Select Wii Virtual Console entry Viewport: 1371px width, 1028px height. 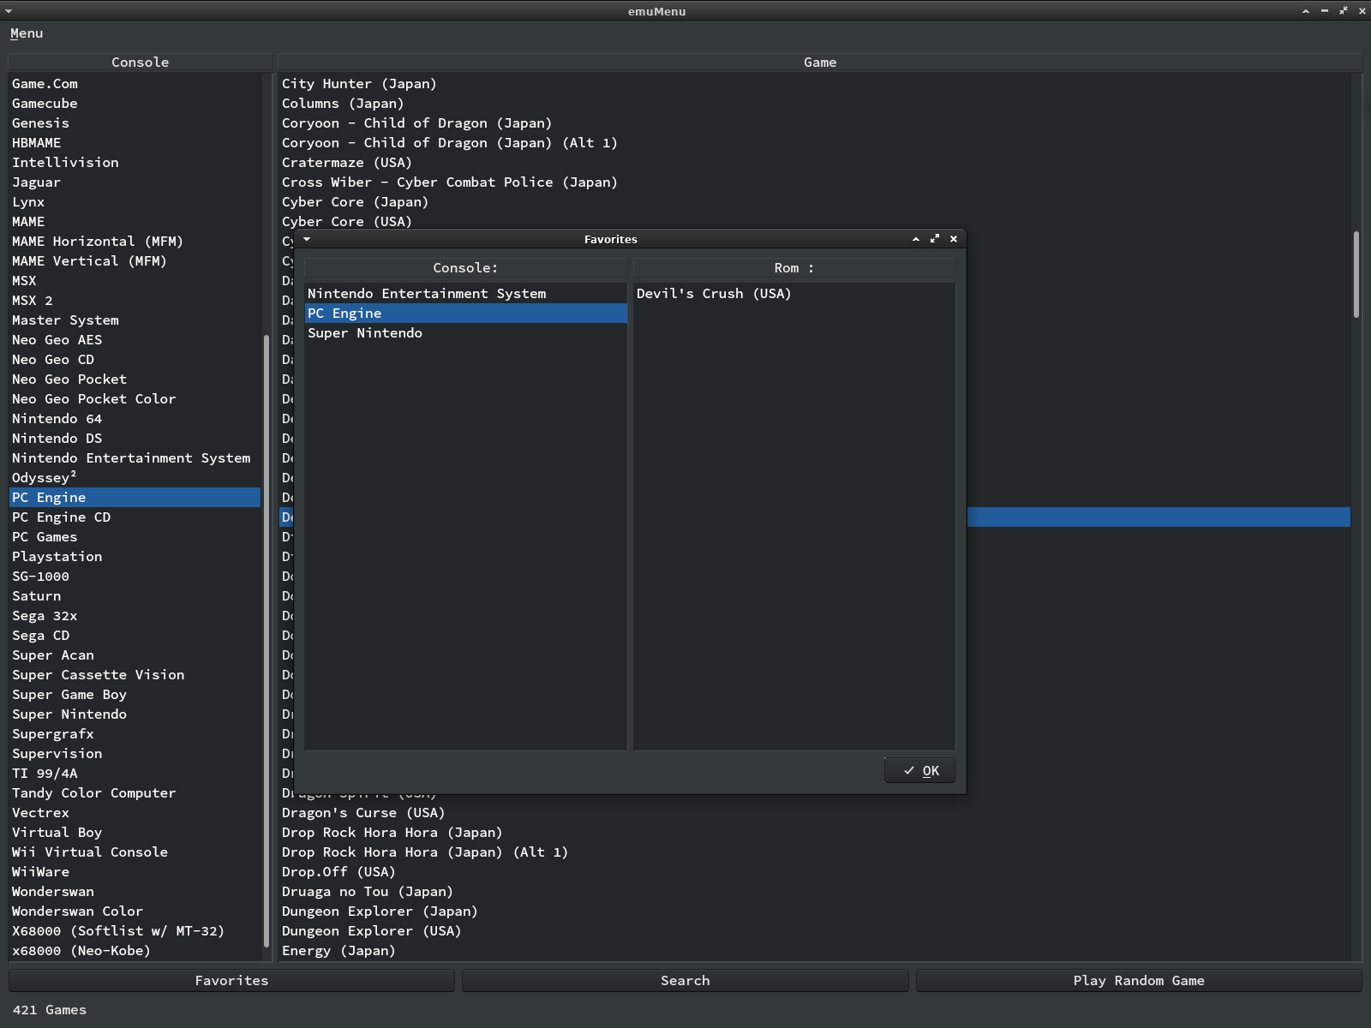point(135,852)
